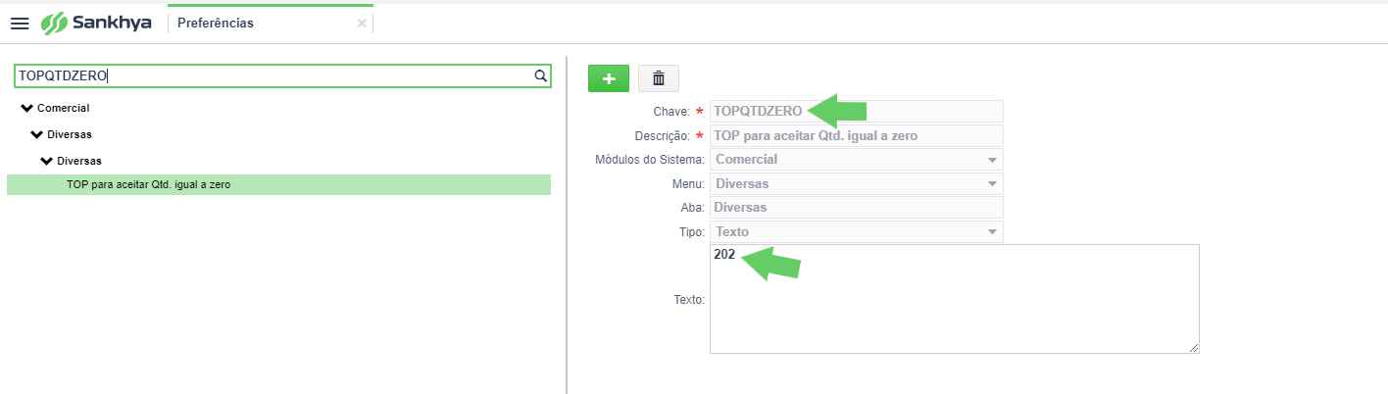Open the hamburger main menu
Image resolution: width=1388 pixels, height=394 pixels.
[20, 24]
